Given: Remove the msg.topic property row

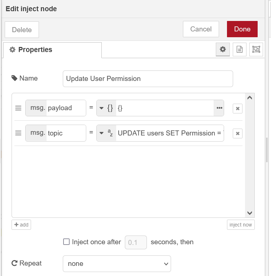Looking at the screenshot, I should pos(237,134).
